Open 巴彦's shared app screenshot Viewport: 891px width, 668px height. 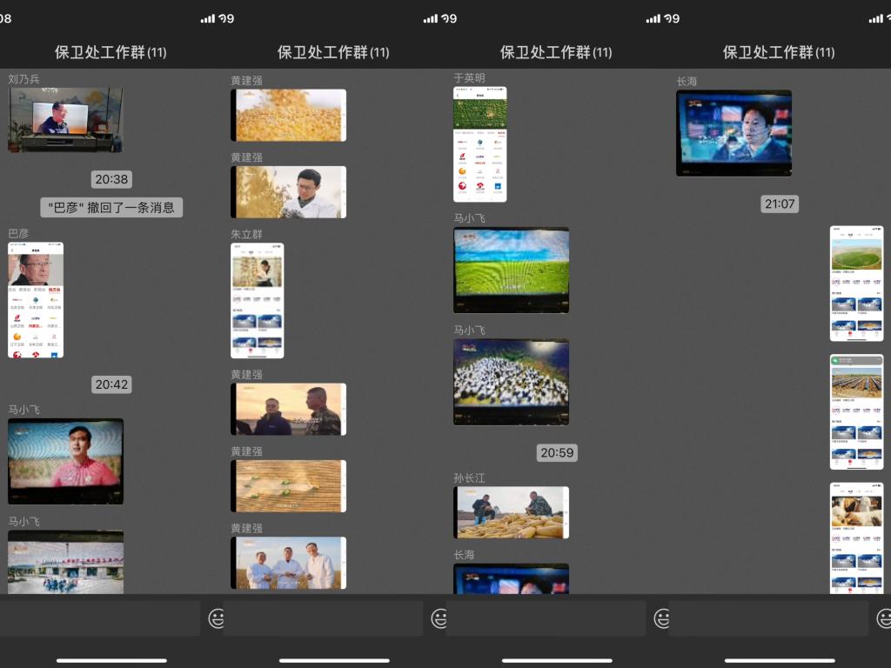(x=36, y=300)
